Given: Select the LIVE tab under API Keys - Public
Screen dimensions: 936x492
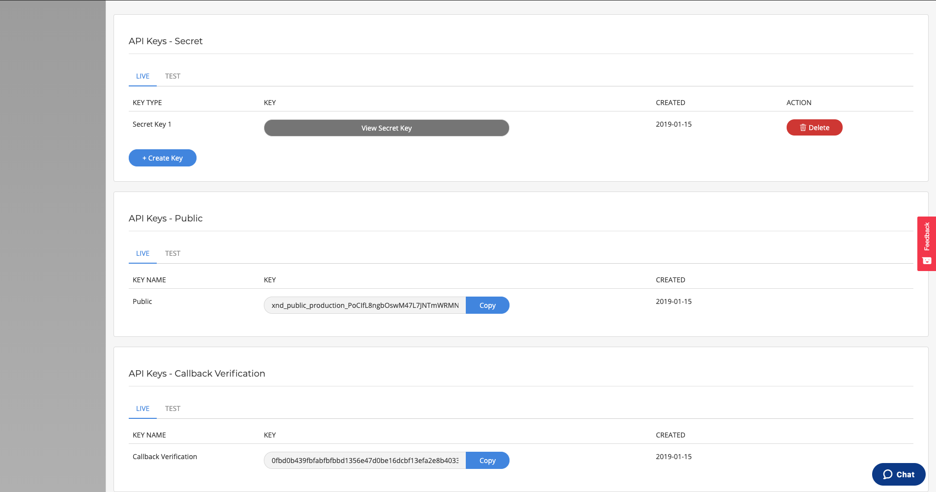Looking at the screenshot, I should coord(142,253).
